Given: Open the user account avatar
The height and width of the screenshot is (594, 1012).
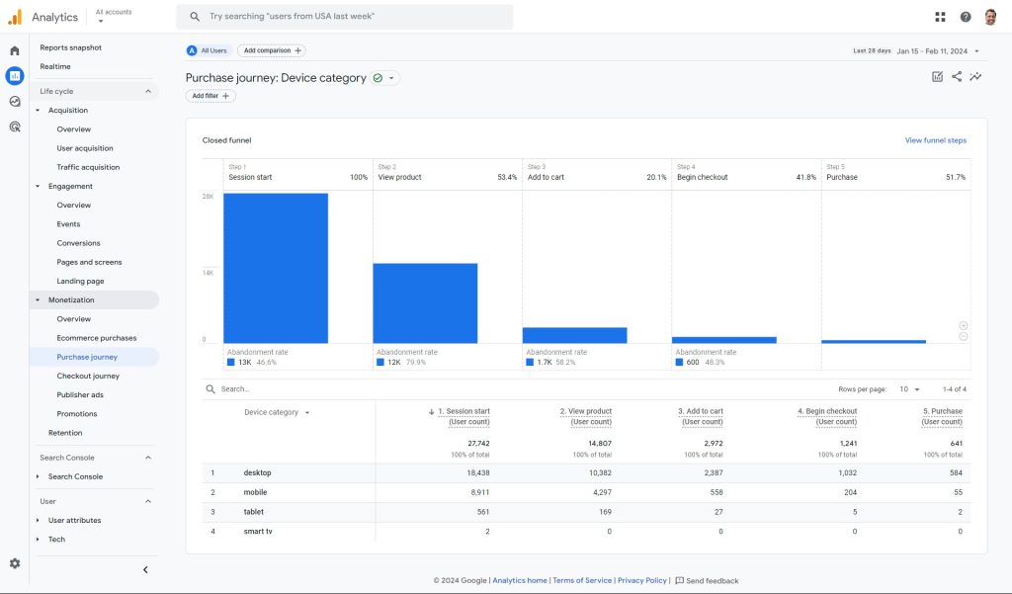Looking at the screenshot, I should pyautogui.click(x=990, y=17).
